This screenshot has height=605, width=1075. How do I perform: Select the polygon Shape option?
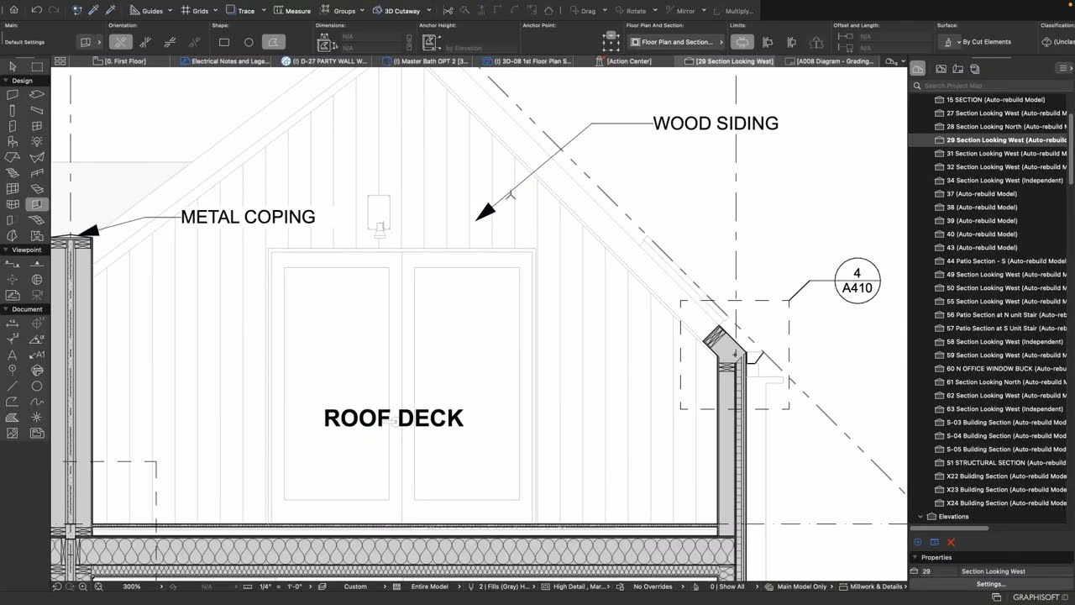pyautogui.click(x=273, y=42)
